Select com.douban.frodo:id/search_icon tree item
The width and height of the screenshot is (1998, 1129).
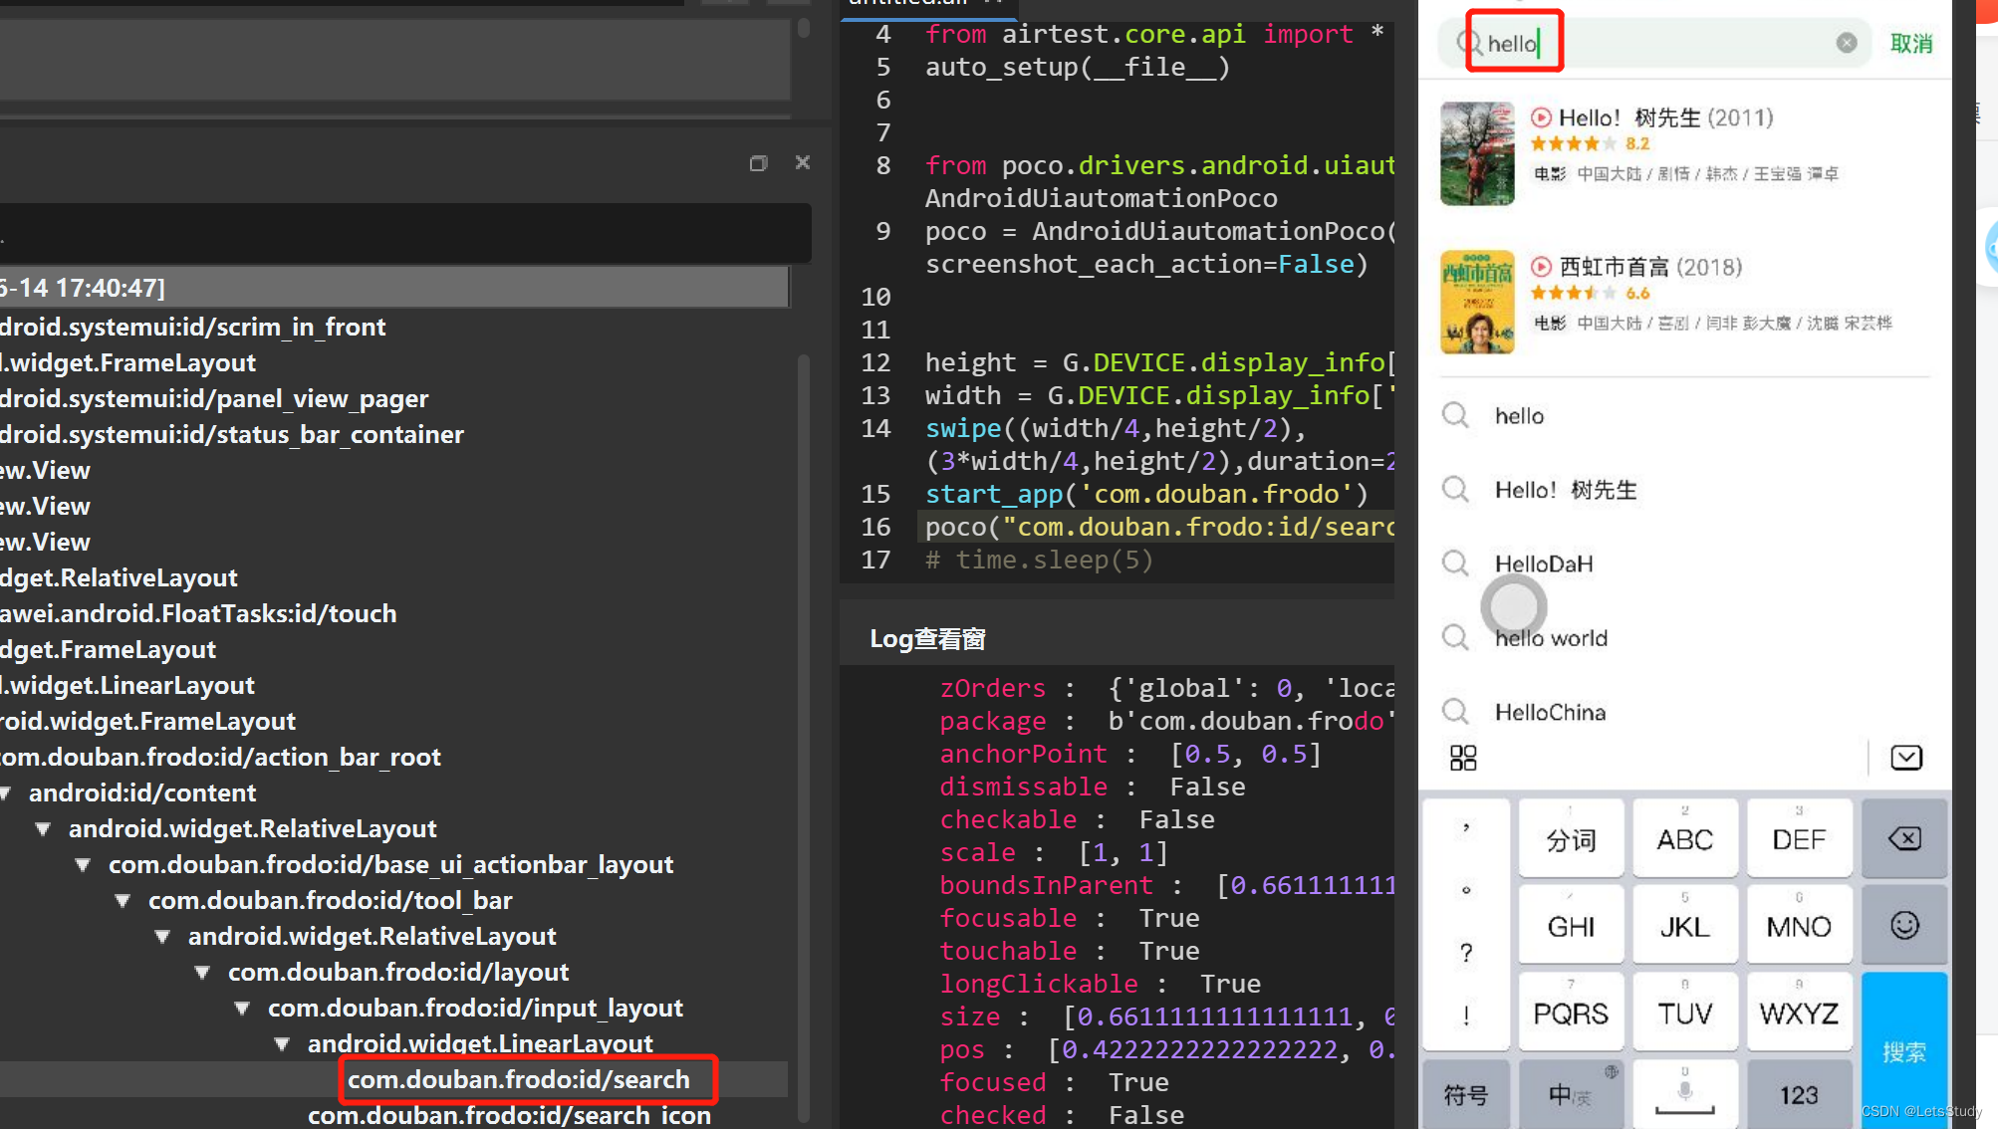(509, 1115)
